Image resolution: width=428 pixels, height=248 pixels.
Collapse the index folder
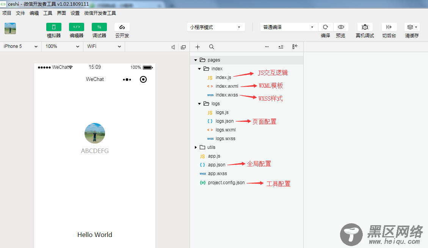tap(199, 69)
